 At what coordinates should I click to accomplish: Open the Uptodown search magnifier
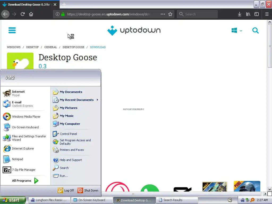(x=255, y=31)
